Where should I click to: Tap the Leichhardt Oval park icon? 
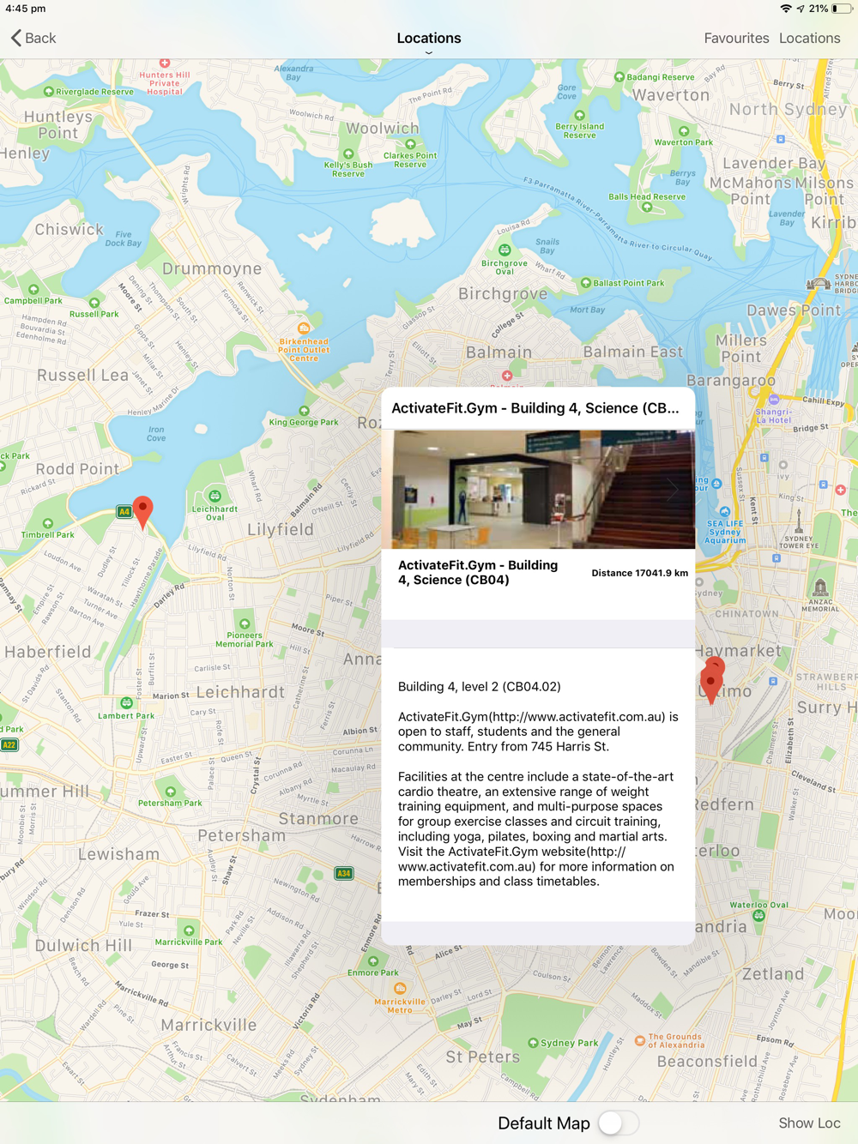coord(214,496)
